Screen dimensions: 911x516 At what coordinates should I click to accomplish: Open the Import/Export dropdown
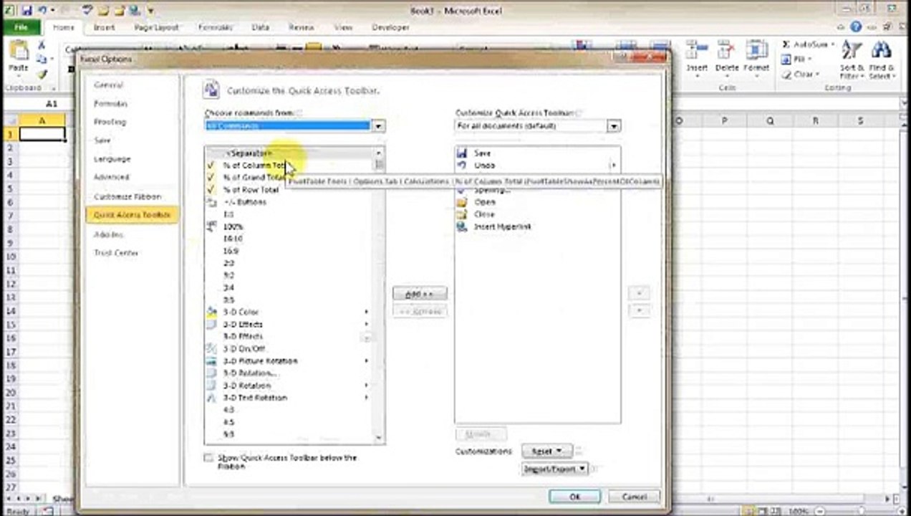(x=555, y=469)
